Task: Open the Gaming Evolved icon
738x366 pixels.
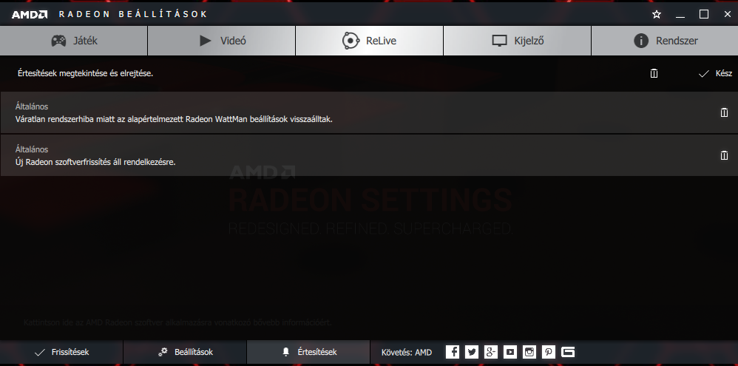Action: pyautogui.click(x=568, y=352)
